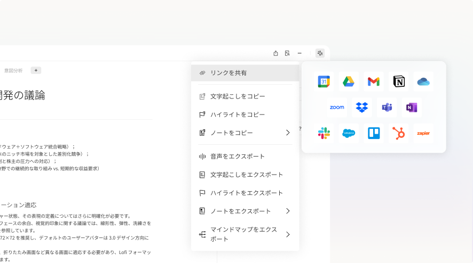473x263 pixels.
Task: Select the Zoom integration
Action: [337, 108]
